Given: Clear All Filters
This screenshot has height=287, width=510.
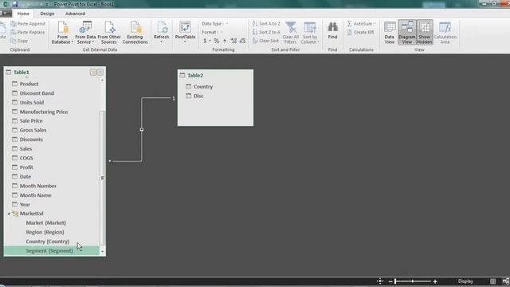Looking at the screenshot, I should click(290, 33).
